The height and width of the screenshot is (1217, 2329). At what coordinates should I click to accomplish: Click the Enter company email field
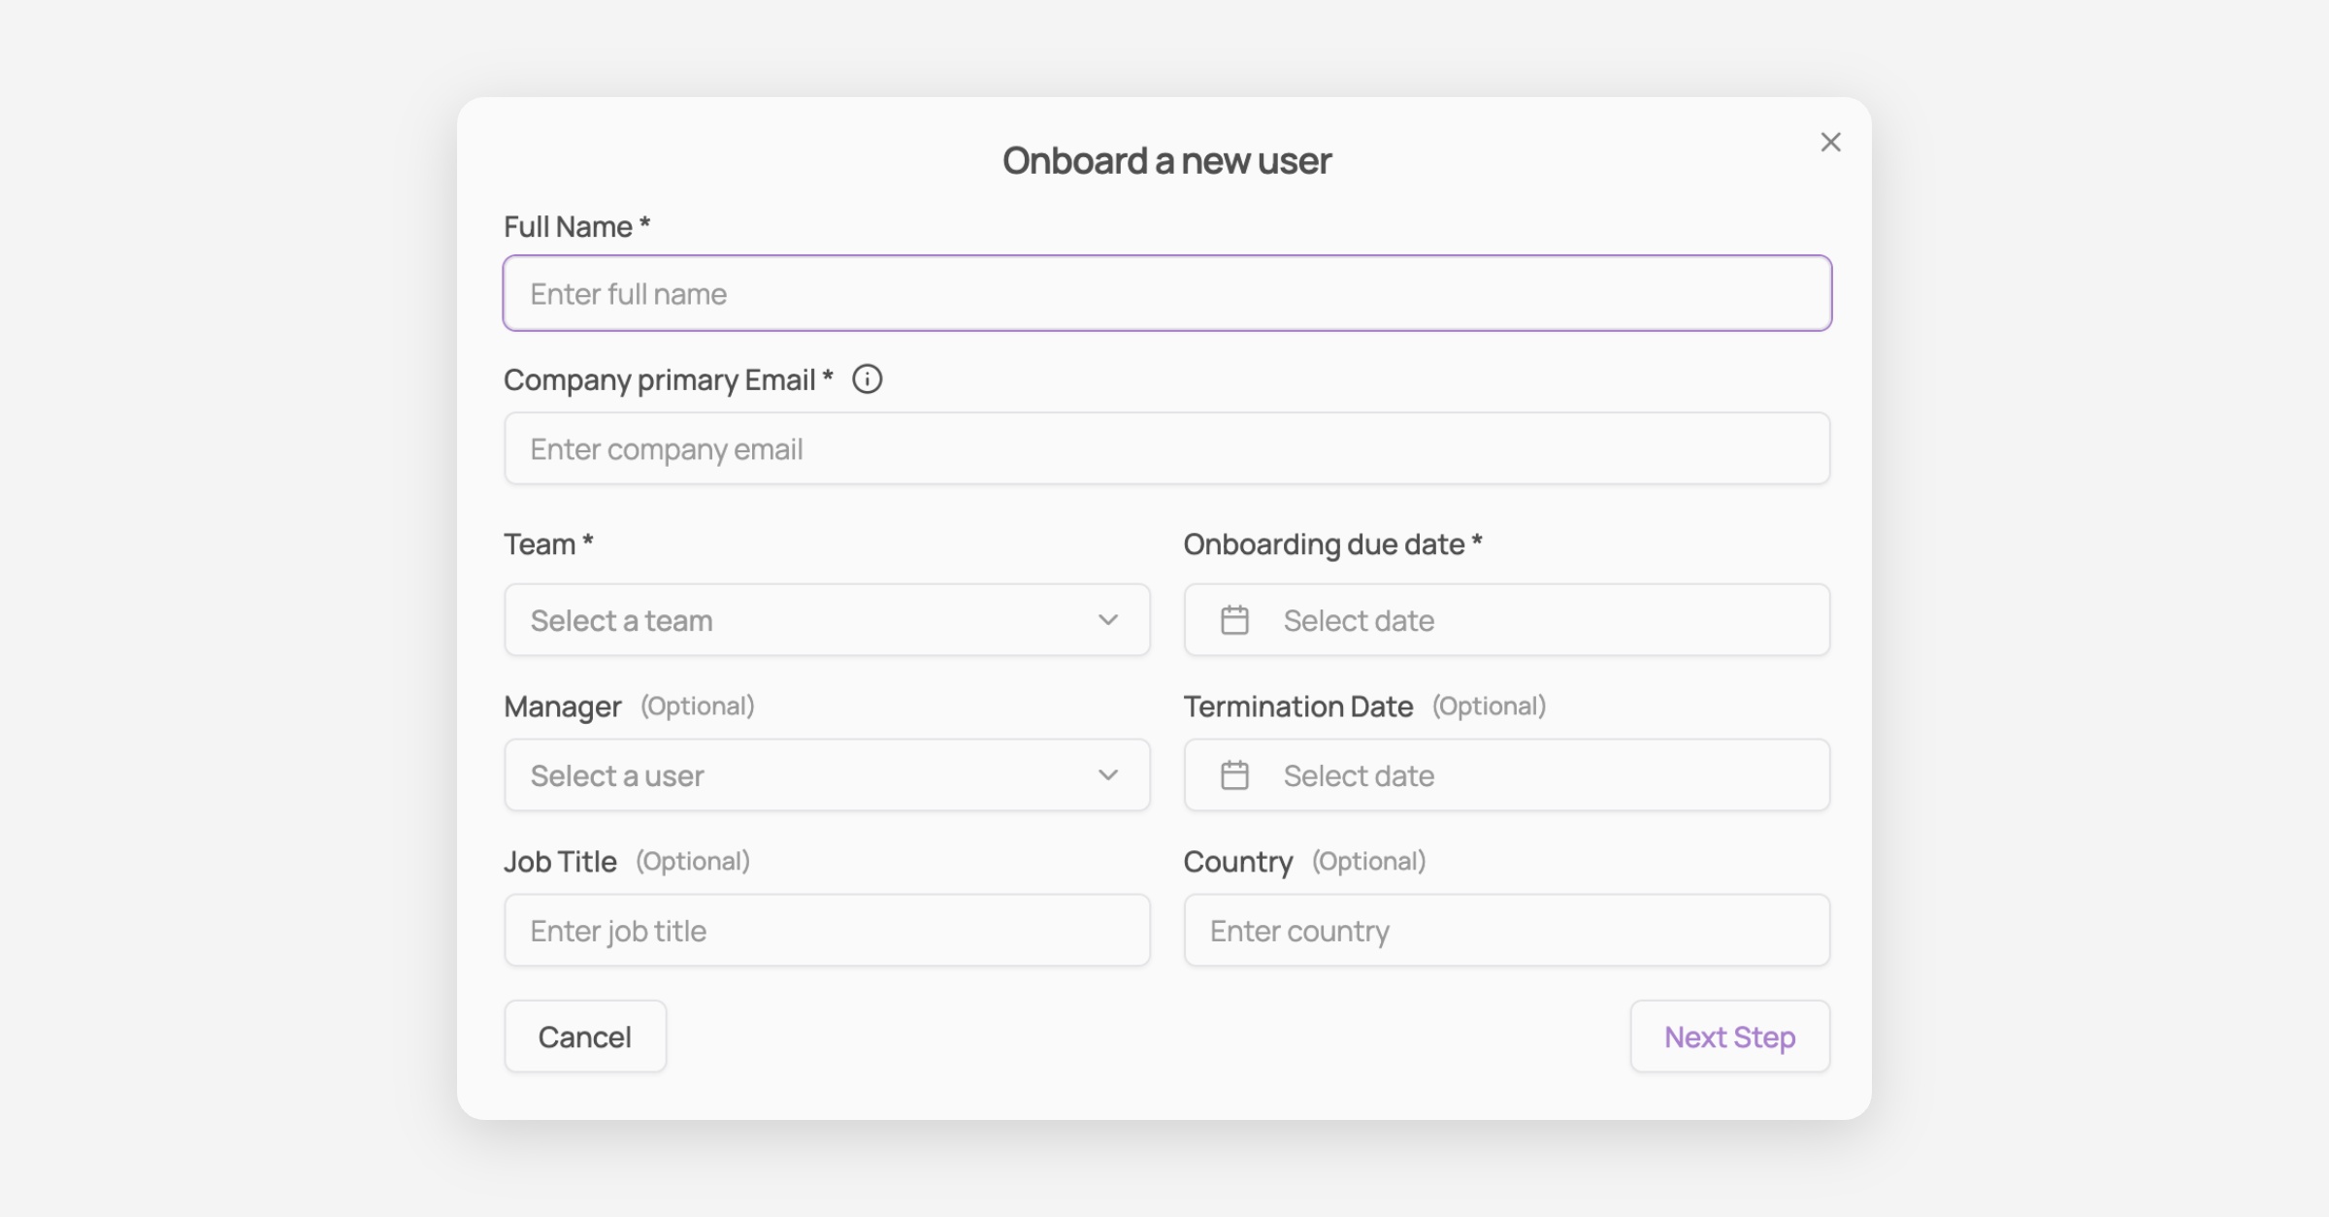1166,448
